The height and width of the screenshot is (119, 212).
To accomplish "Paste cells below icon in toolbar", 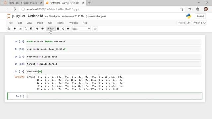I will tap(31, 29).
